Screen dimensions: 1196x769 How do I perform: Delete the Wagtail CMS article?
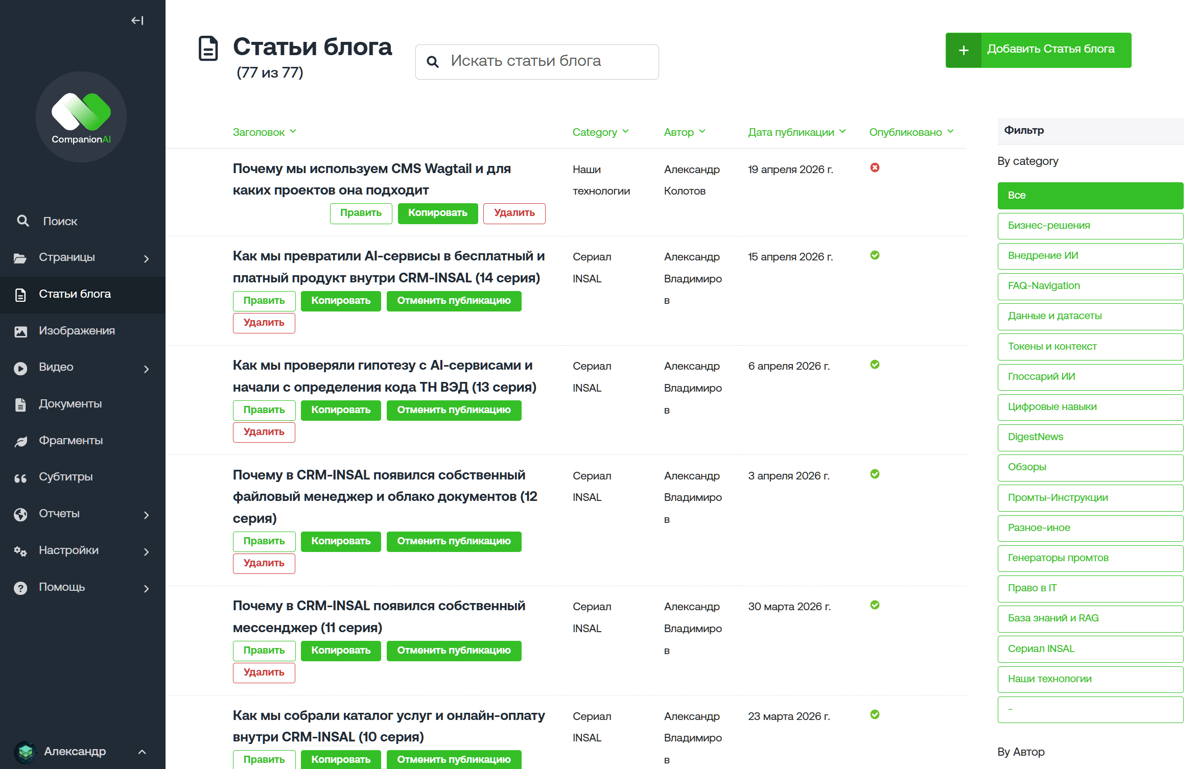[514, 213]
